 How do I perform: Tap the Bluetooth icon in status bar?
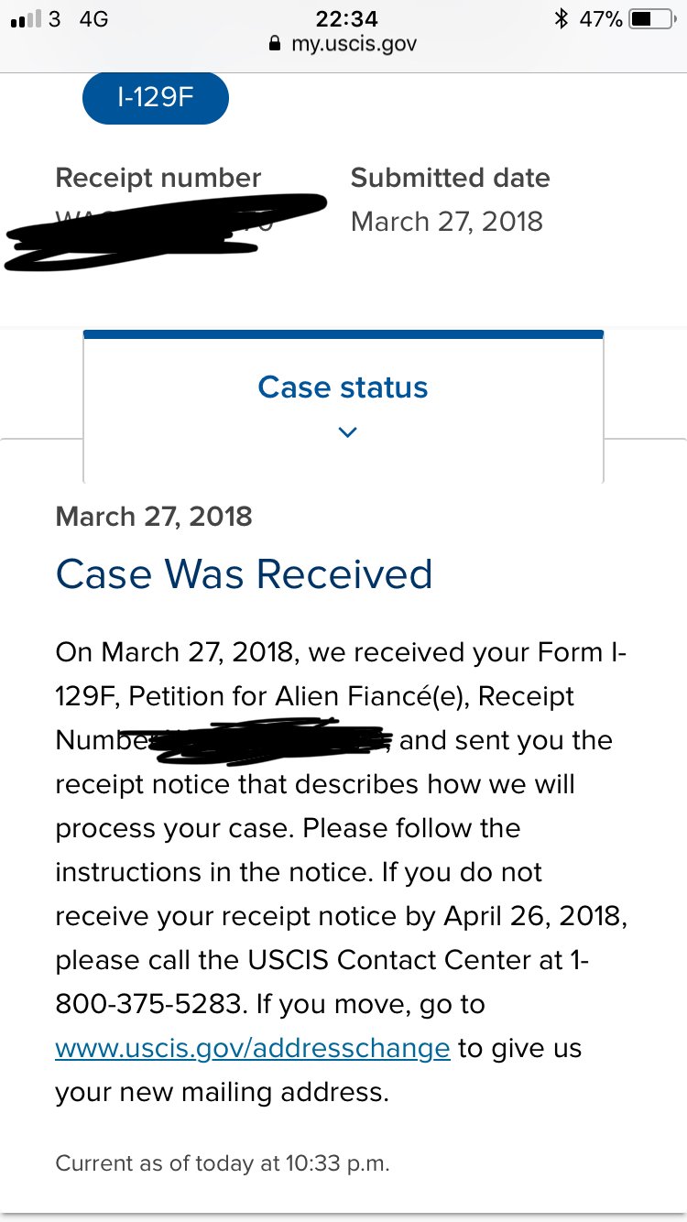[x=562, y=18]
